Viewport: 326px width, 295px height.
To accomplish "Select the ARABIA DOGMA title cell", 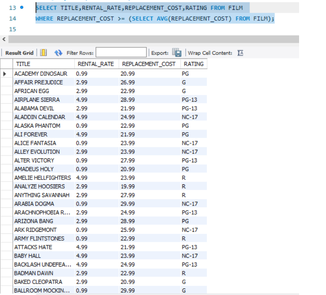I will click(x=44, y=204).
